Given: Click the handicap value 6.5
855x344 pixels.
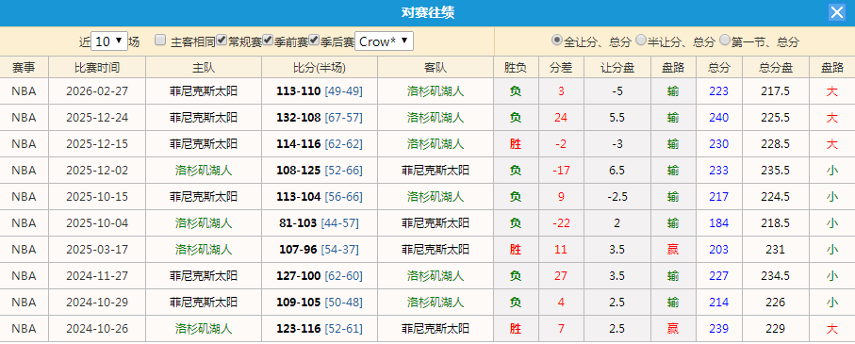Looking at the screenshot, I should tap(617, 171).
